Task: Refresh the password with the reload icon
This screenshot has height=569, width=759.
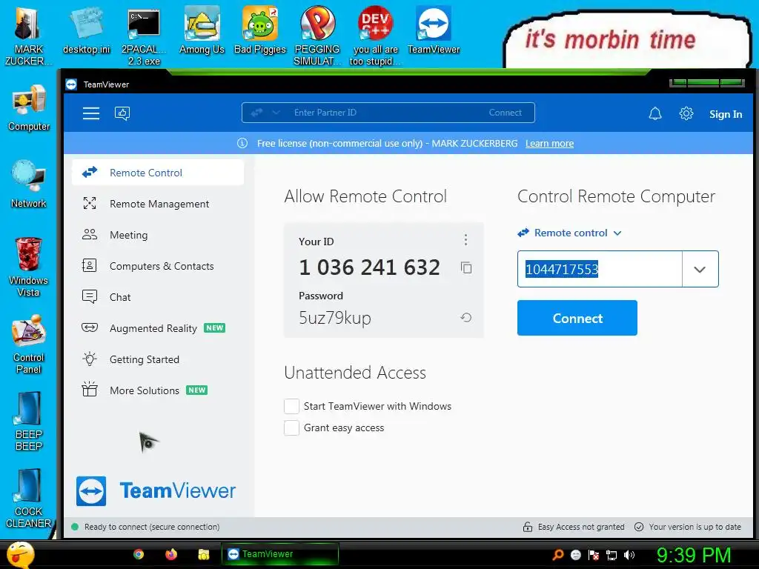Action: pos(465,317)
